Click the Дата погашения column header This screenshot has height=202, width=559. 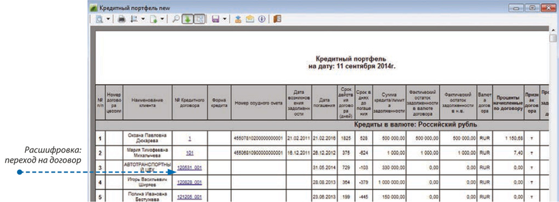pos(324,103)
